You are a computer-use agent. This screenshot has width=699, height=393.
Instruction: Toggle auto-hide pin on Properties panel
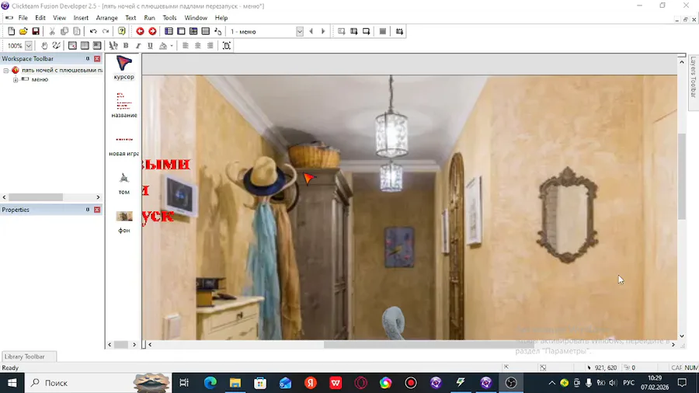coord(87,210)
